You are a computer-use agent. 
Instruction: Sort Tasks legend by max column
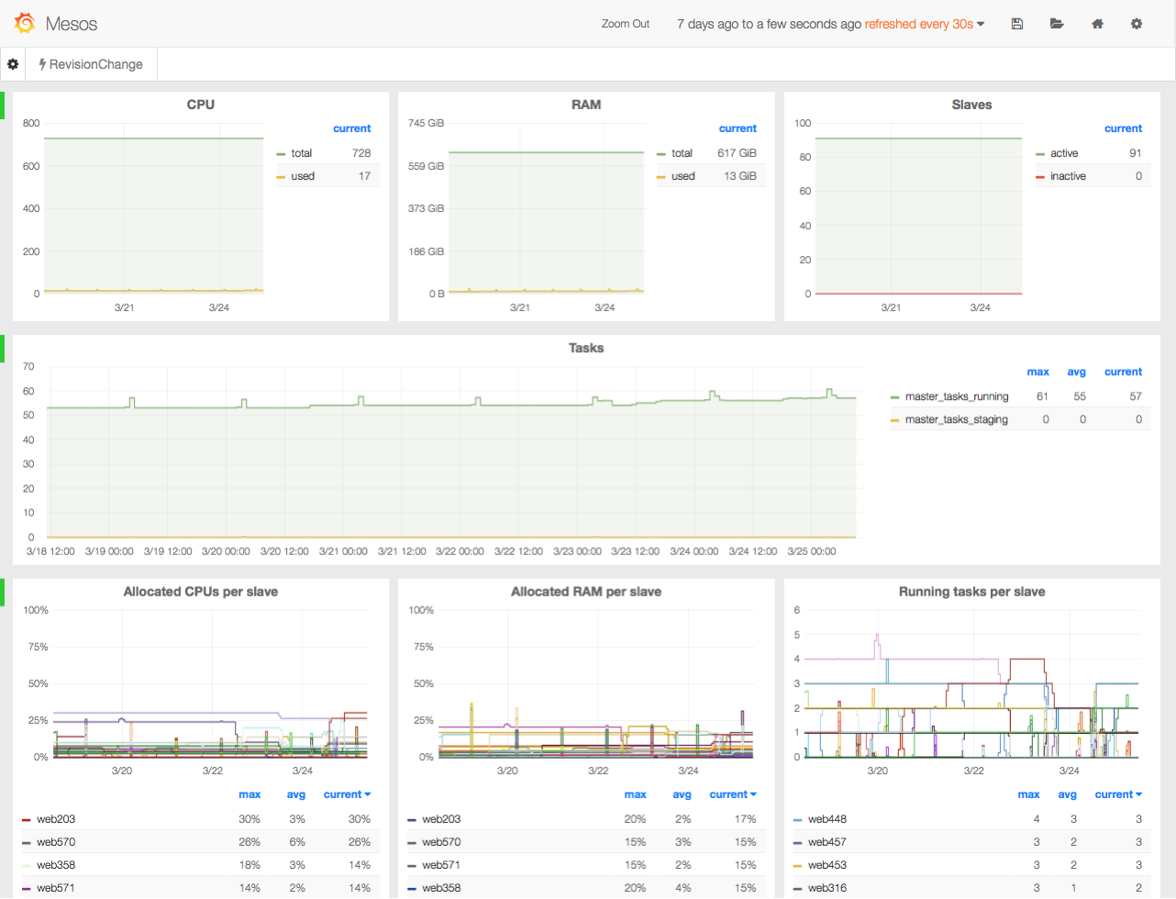click(x=1037, y=372)
